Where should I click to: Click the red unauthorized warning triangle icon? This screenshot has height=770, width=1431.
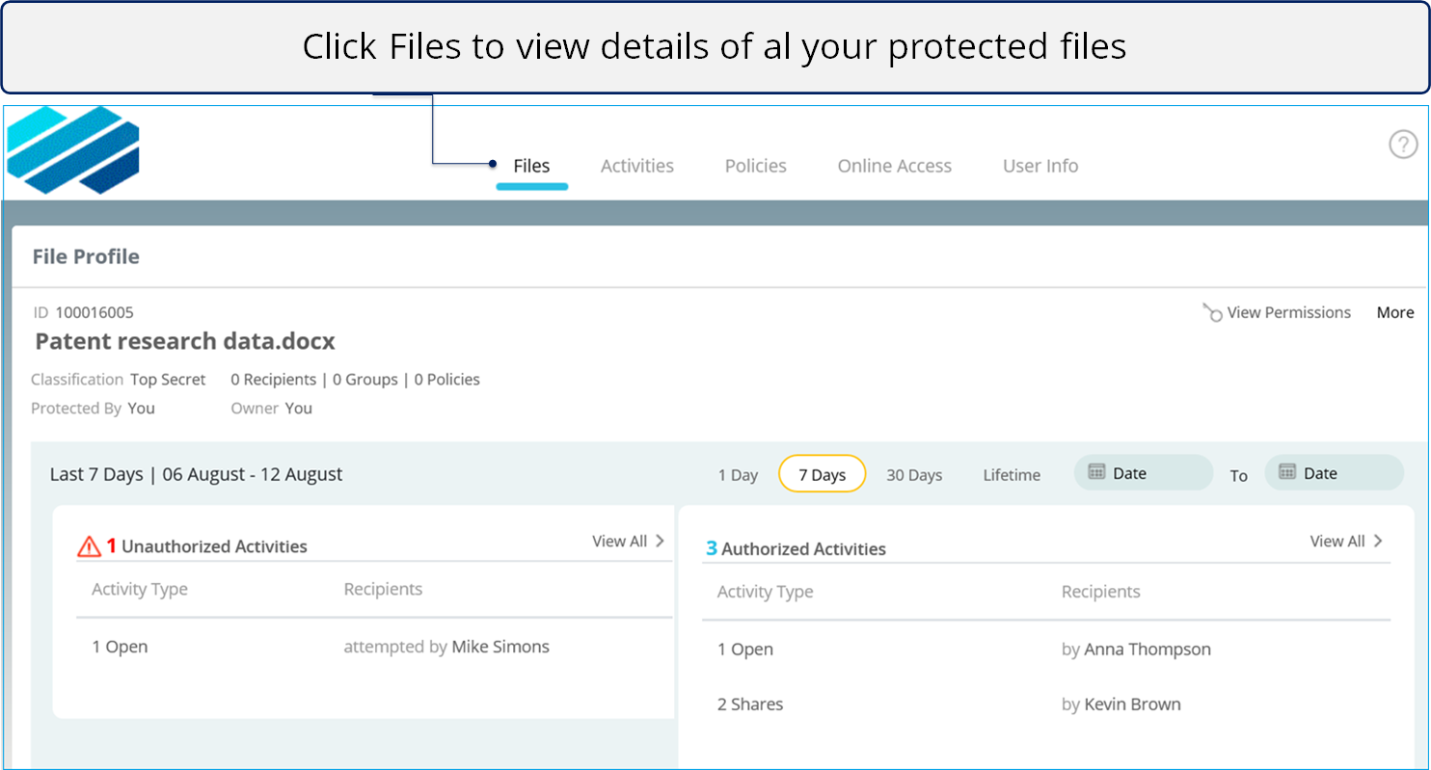pyautogui.click(x=89, y=547)
